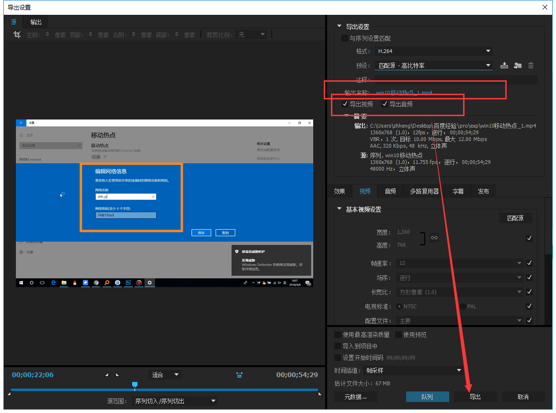Open the 效果 tab
The image size is (556, 413).
(x=340, y=191)
